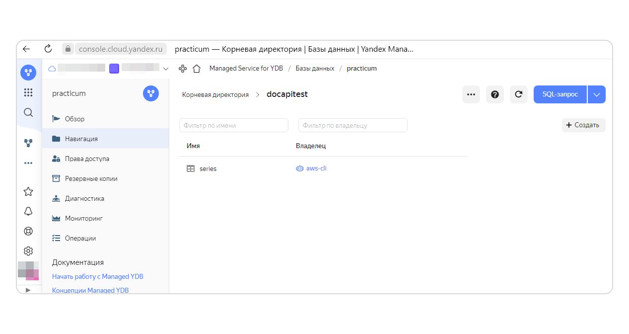Viewport: 629px width, 334px height.
Task: Open the YDB service icon atop the left rail
Action: [28, 73]
